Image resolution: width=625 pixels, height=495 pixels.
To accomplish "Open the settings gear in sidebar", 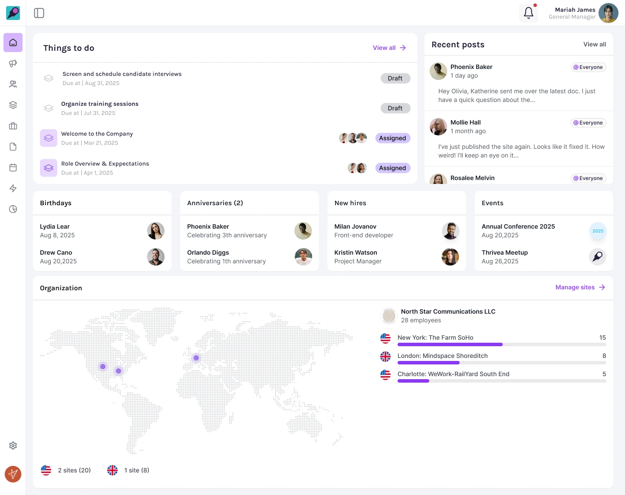I will coord(13,446).
